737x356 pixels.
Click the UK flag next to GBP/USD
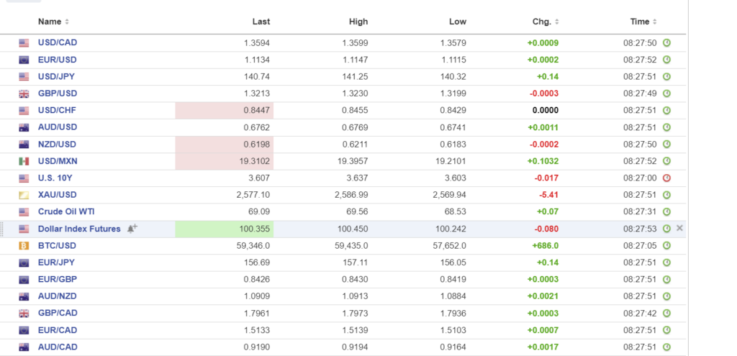[x=24, y=93]
